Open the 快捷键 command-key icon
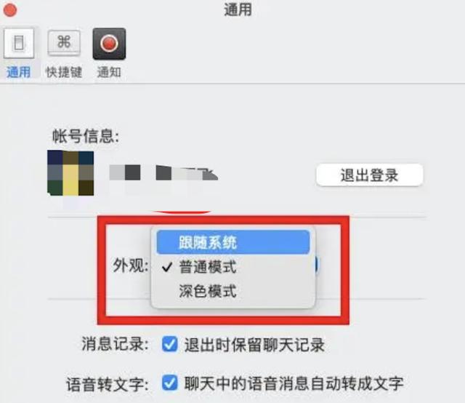Screen dimensions: 465x403 (x=64, y=42)
